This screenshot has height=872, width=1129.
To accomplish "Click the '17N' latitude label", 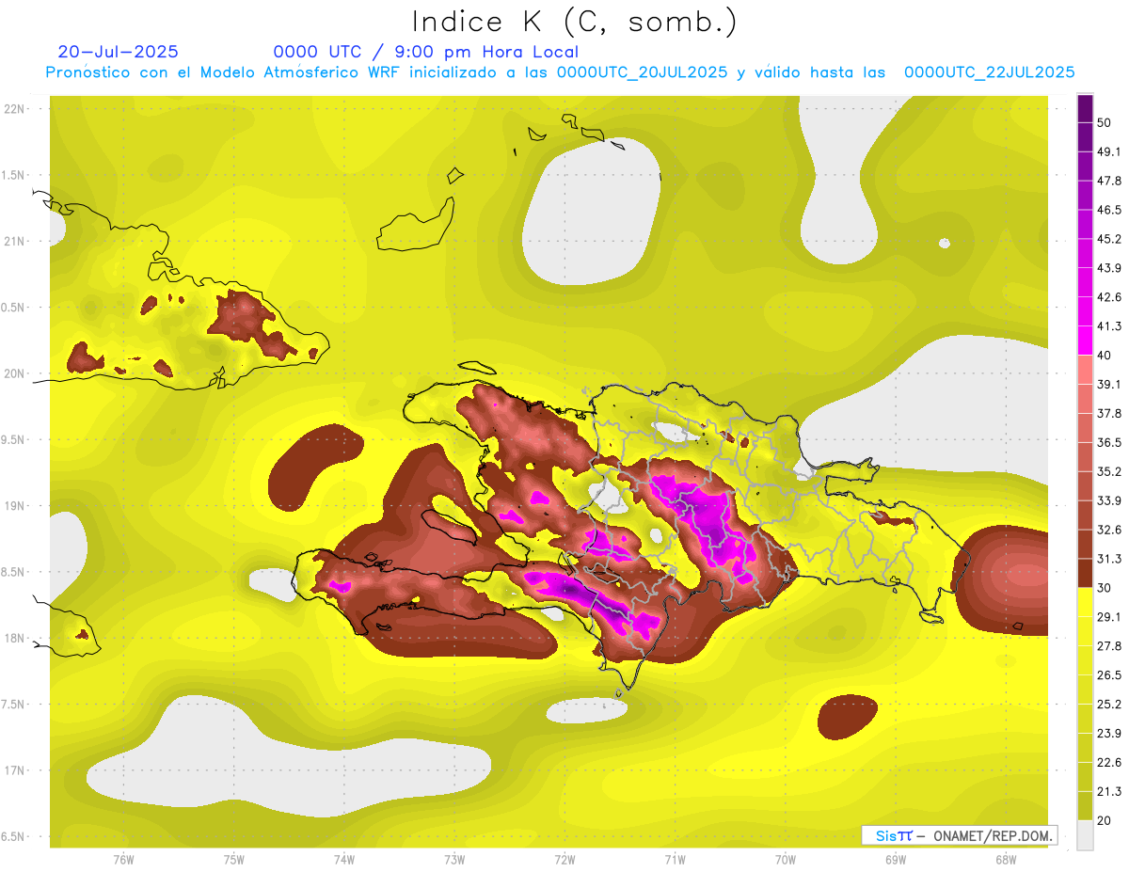I will [x=16, y=770].
